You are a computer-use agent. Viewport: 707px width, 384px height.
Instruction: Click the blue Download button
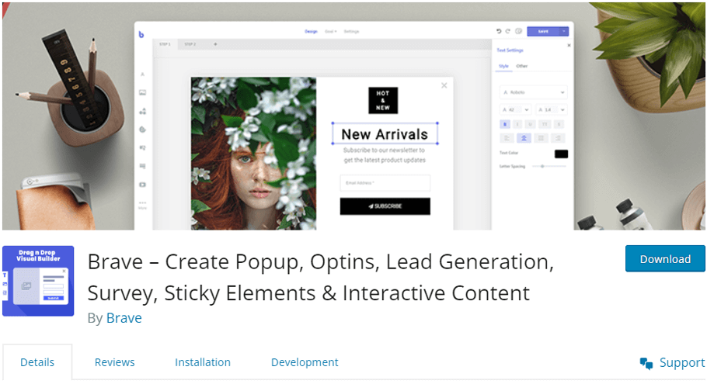[x=665, y=259]
